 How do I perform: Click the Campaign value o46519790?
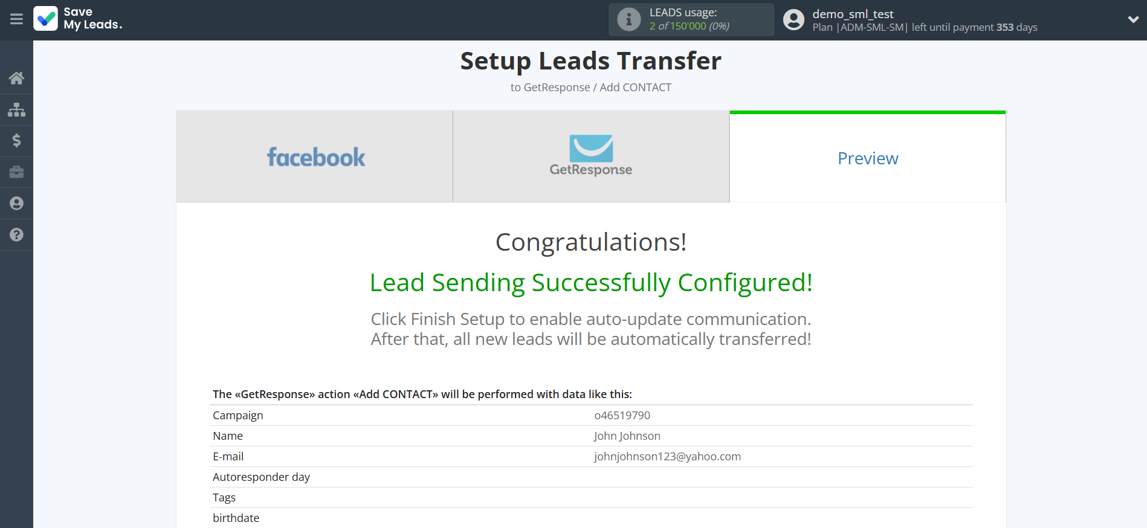tap(622, 416)
